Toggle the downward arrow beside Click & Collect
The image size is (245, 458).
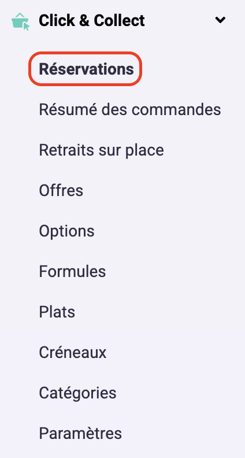(220, 20)
